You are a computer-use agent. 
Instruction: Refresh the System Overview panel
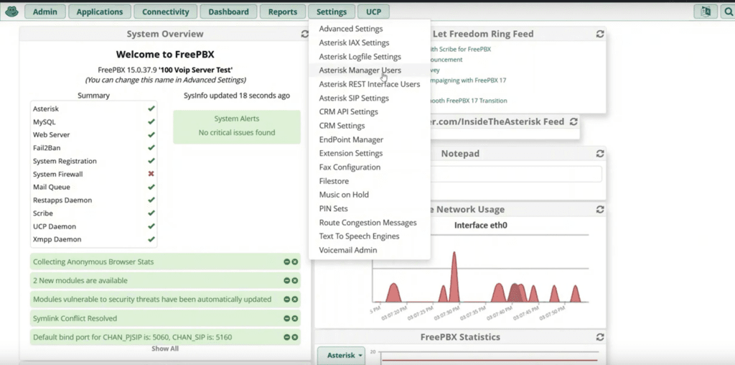(305, 34)
